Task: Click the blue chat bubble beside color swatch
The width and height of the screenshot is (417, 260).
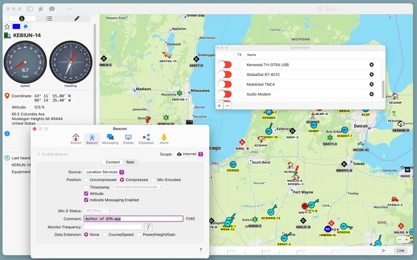Action: [x=26, y=27]
